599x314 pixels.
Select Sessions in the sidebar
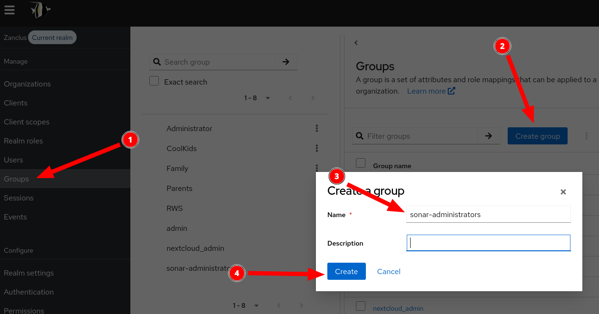pyautogui.click(x=20, y=198)
